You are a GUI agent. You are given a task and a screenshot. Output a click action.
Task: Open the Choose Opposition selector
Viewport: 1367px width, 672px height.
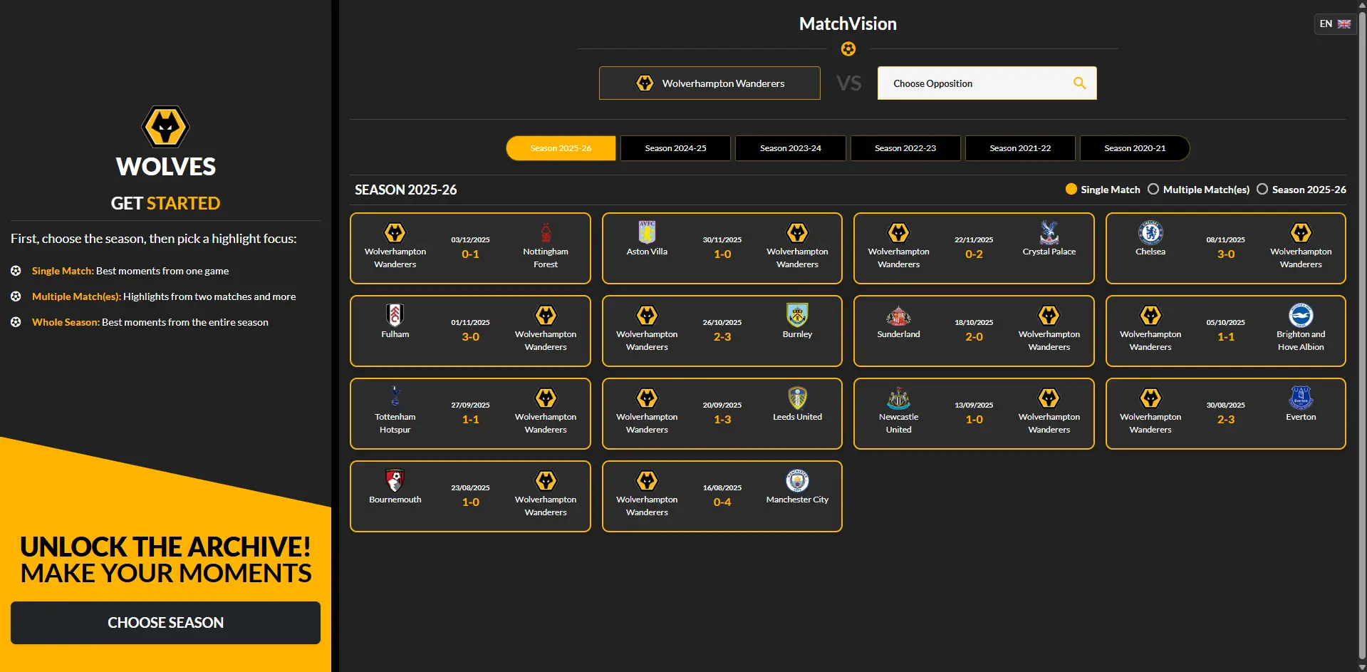coord(987,83)
